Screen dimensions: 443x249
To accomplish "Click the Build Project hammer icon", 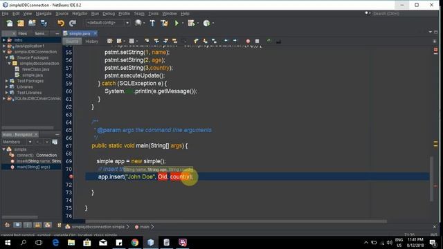I will pyautogui.click(x=152, y=23).
